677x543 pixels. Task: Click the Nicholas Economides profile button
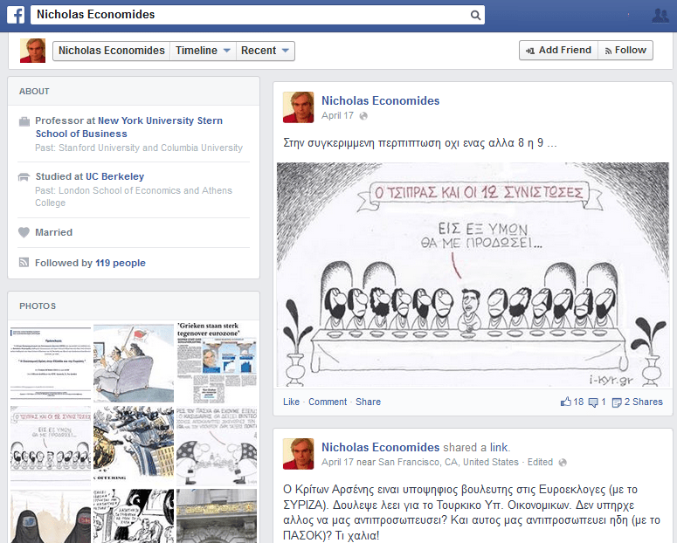pos(112,51)
